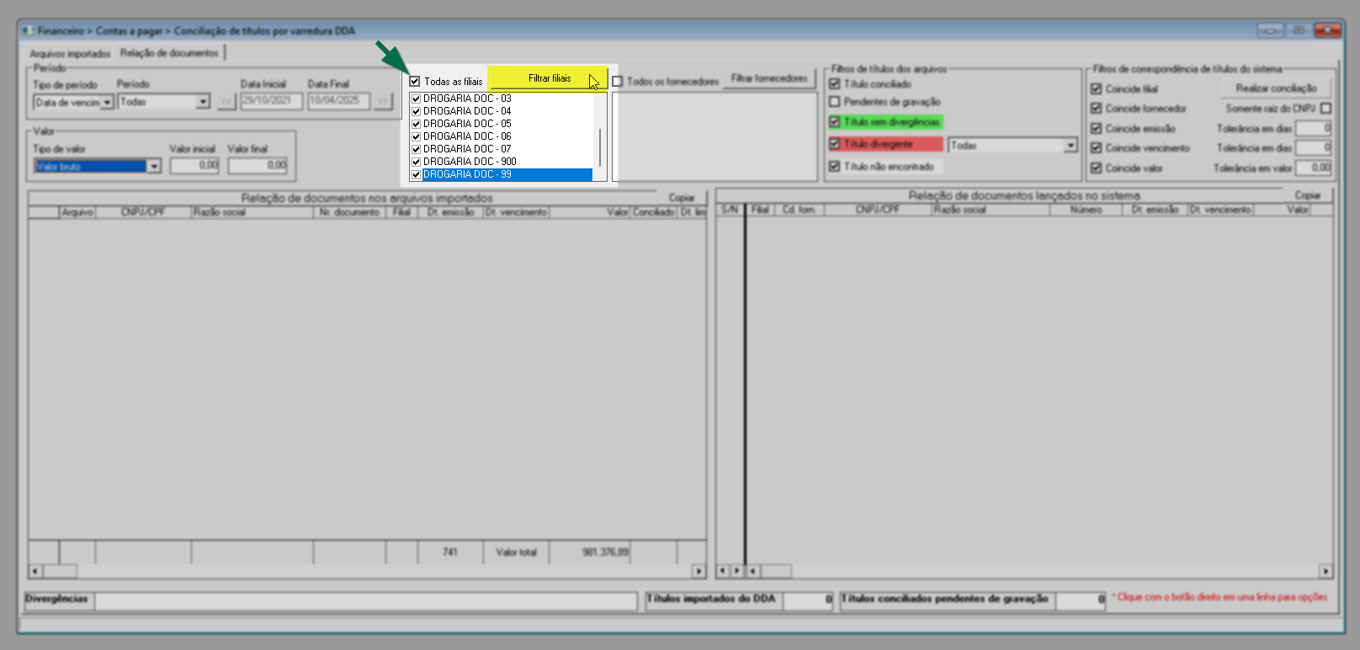1360x650 pixels.
Task: Click the Data Inicial date field
Action: click(x=271, y=101)
